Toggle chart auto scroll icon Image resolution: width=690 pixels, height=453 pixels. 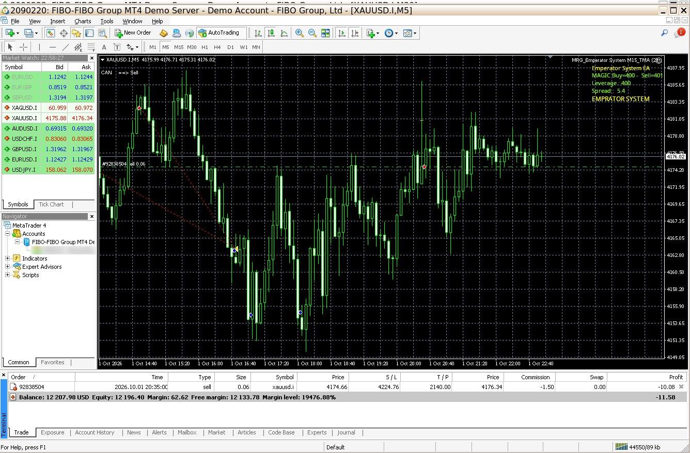coord(341,33)
